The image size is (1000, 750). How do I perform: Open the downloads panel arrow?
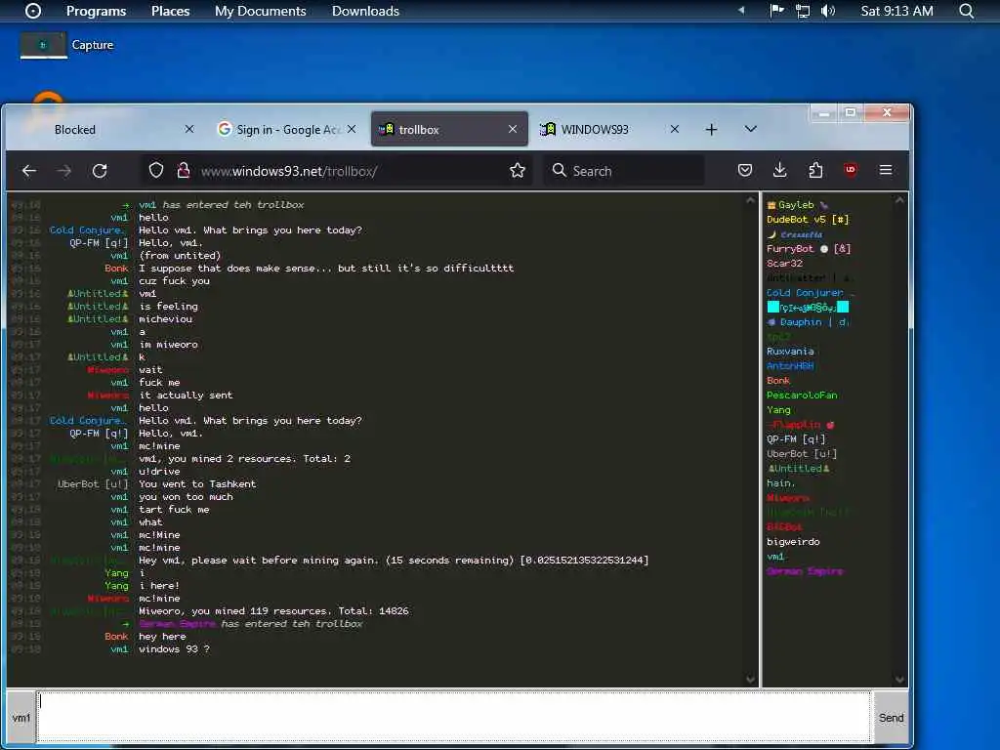(x=779, y=170)
